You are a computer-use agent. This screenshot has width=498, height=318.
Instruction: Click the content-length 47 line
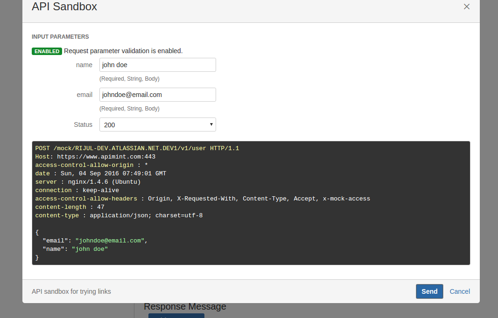click(70, 207)
